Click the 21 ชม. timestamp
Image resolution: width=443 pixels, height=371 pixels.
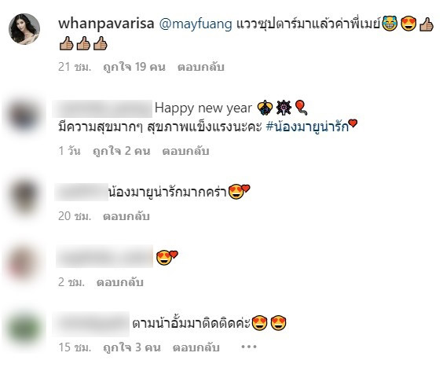click(75, 67)
